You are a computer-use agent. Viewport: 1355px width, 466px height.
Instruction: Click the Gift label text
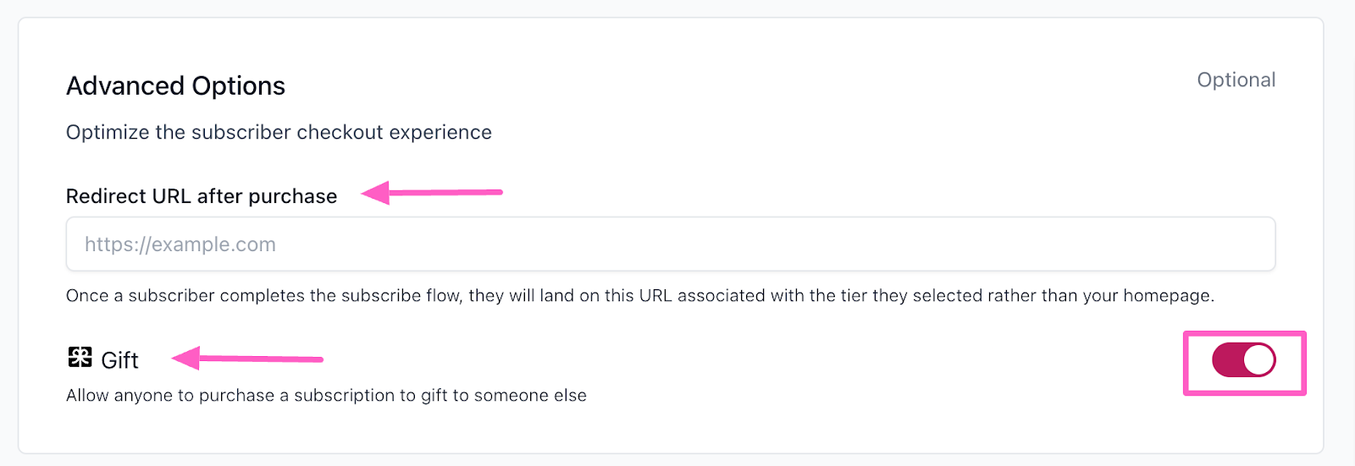click(119, 361)
